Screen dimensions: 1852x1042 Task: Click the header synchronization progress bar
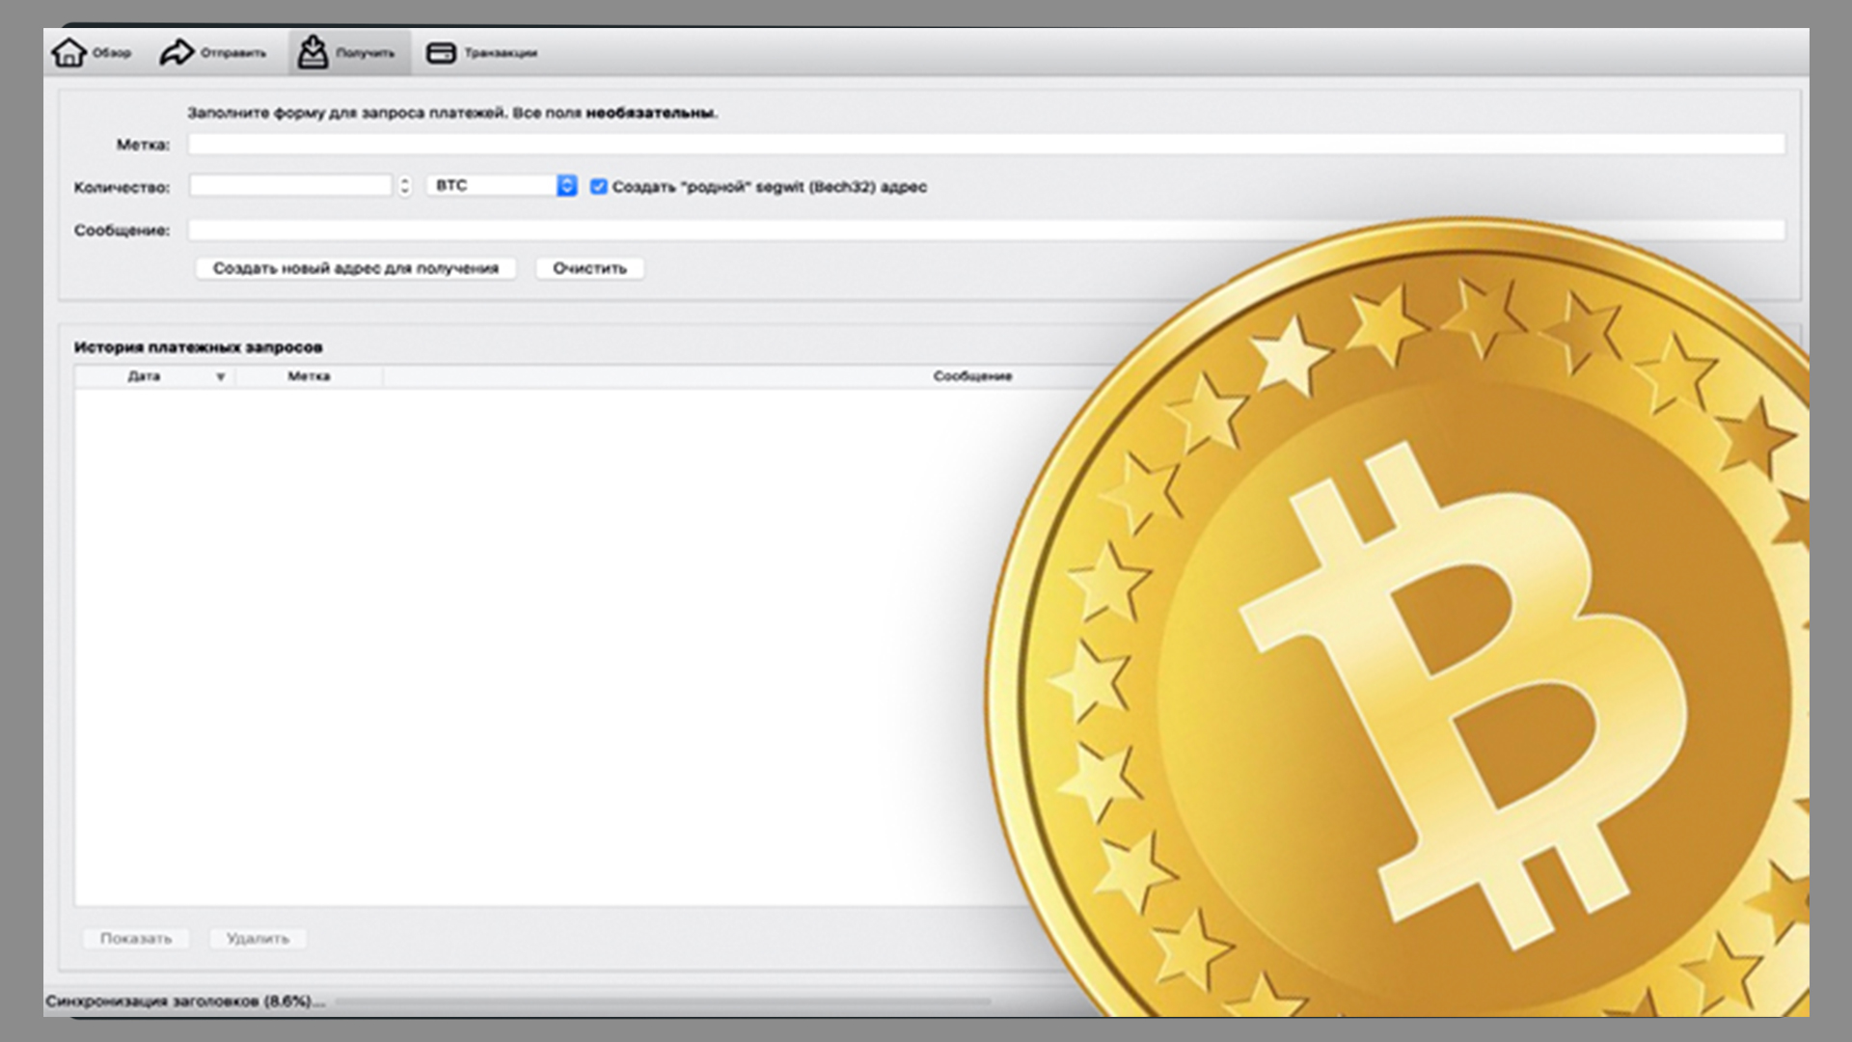click(x=663, y=1002)
